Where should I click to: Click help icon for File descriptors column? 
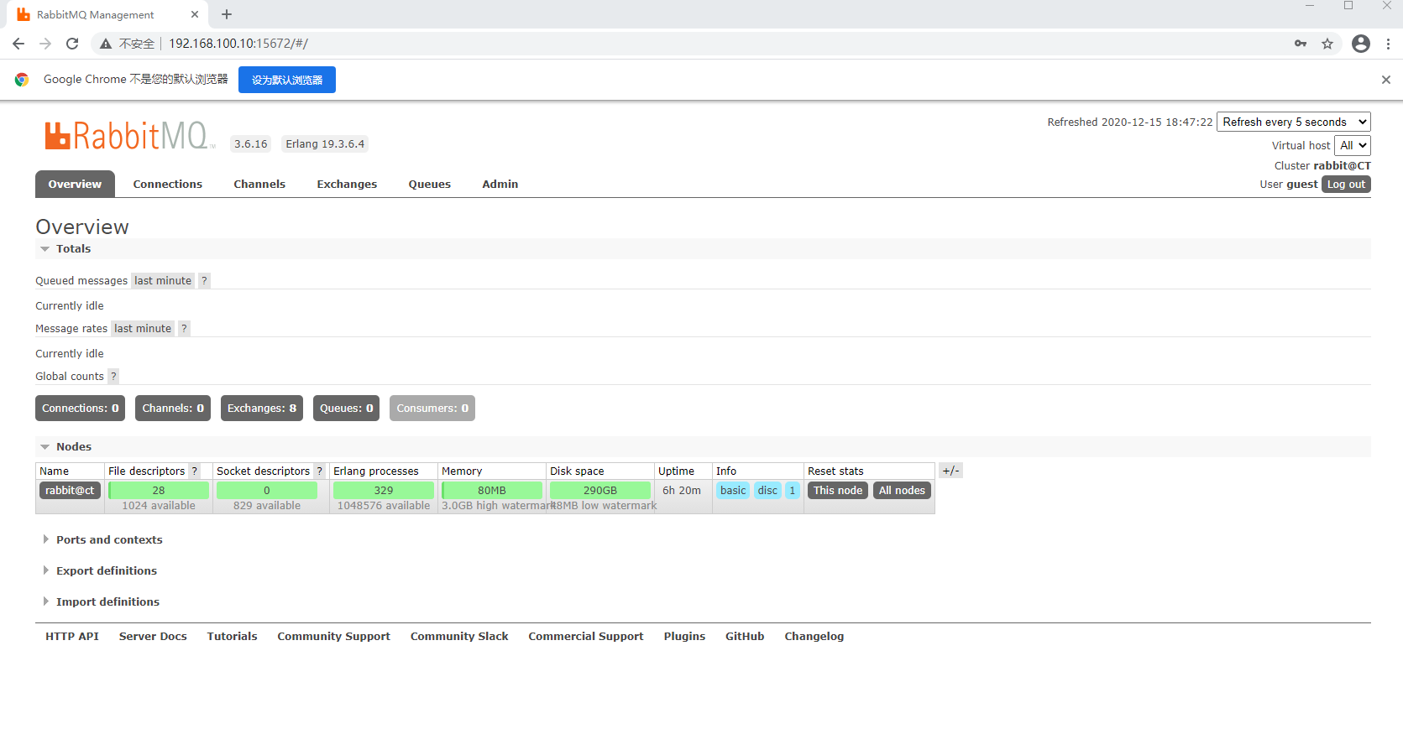194,471
